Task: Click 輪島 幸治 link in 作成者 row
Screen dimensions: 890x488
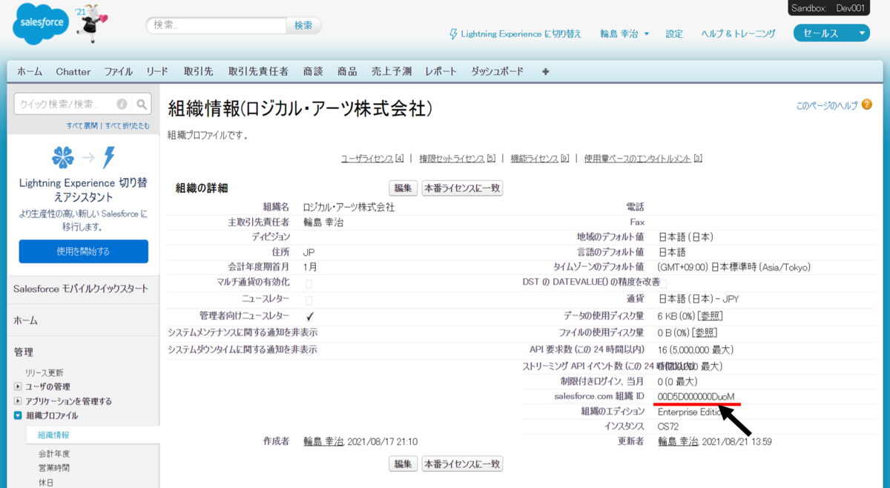Action: (x=323, y=441)
